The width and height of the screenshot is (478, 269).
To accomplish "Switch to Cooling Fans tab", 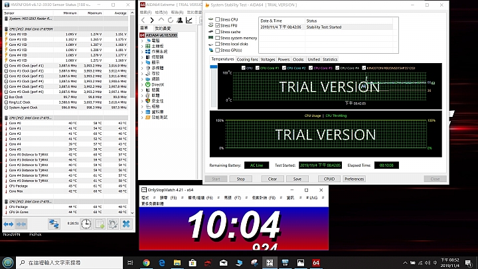I will [x=247, y=60].
